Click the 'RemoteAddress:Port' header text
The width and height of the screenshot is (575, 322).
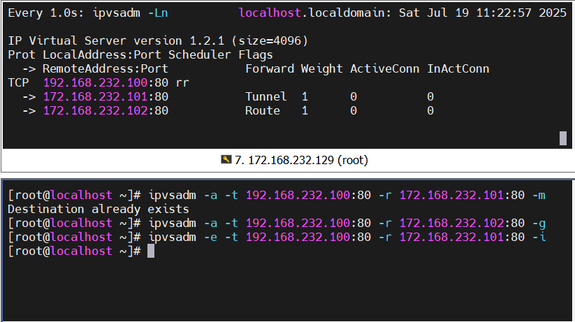coord(105,68)
